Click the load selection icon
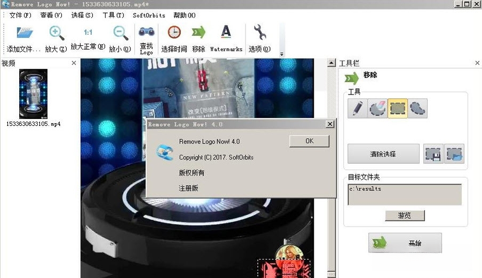Screen dimensions: 482x278 tap(454, 154)
